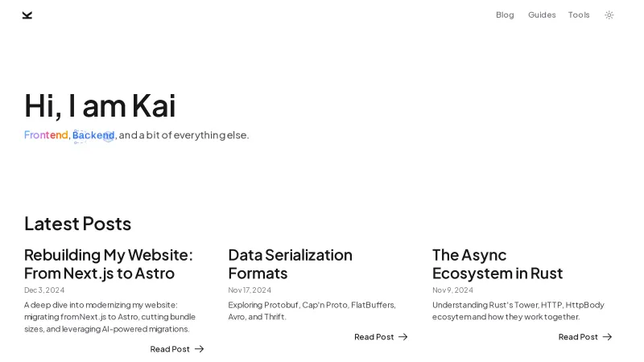Click Read Post text under Next.js to Astro
This screenshot has width=644, height=362.
click(170, 349)
